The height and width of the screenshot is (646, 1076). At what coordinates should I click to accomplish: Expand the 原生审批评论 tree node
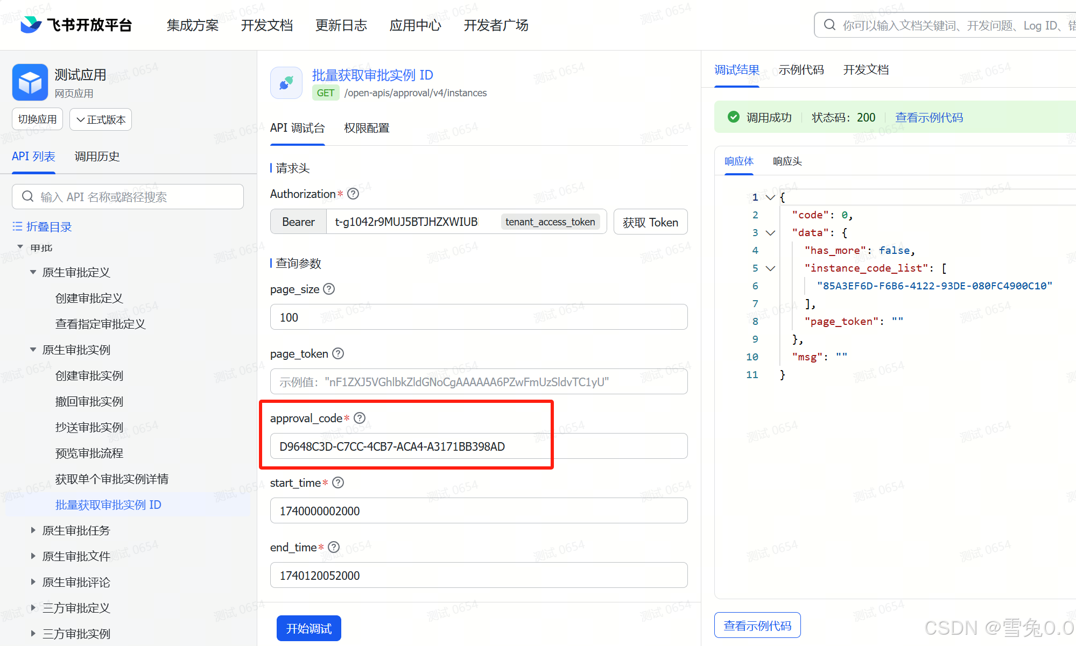coord(33,582)
